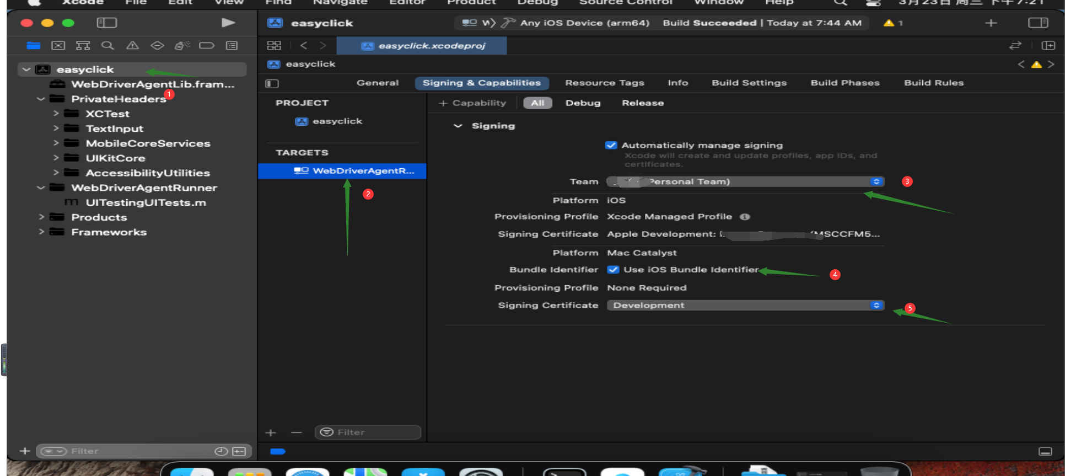Switch to the Resource Tags tab
1065x476 pixels.
pyautogui.click(x=605, y=83)
